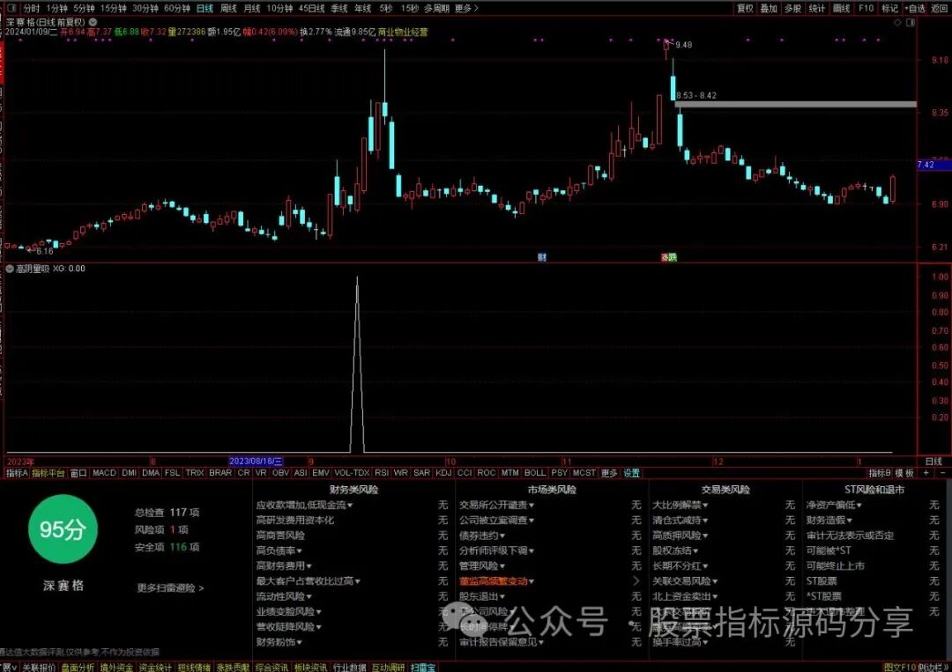Click the green 涨跌 marker below the chart
This screenshot has width=952, height=672.
pos(668,257)
